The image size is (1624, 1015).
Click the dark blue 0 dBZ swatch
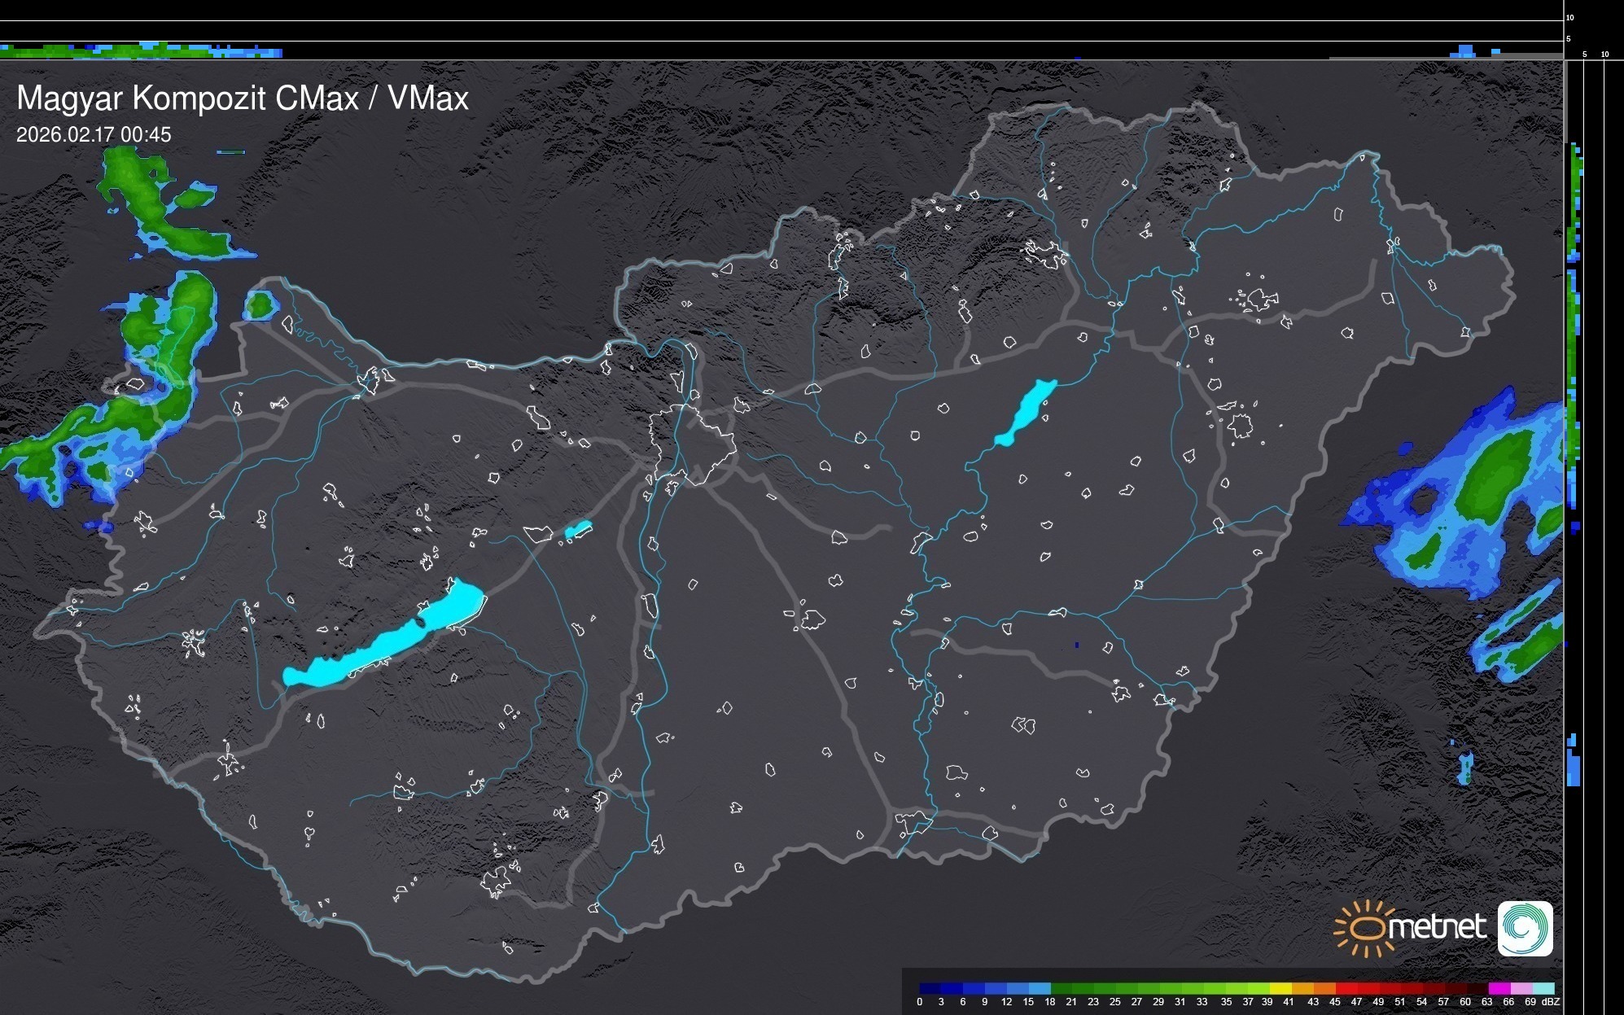pos(930,988)
